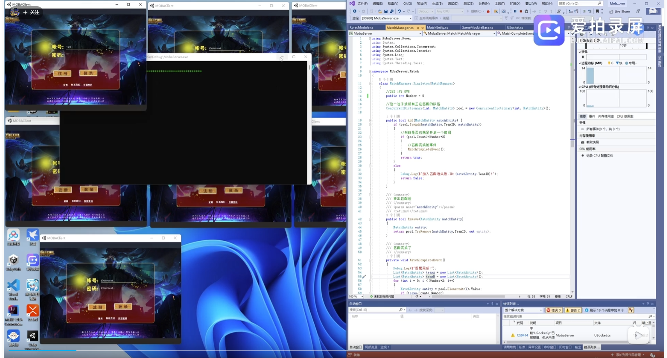667x358 pixels.
Task: Click 添加到源代码管理 in status bar
Action: click(628, 355)
